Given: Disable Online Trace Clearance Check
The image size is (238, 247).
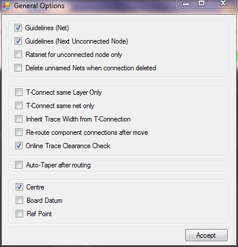Looking at the screenshot, I should tap(19, 146).
